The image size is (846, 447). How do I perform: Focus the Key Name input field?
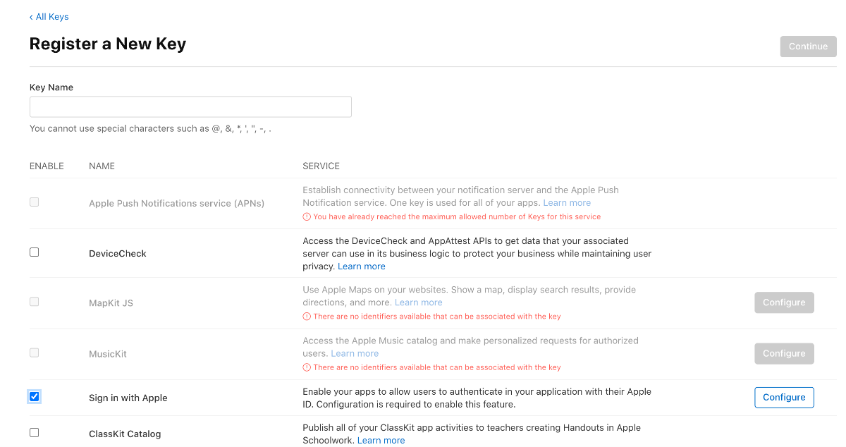tap(190, 107)
